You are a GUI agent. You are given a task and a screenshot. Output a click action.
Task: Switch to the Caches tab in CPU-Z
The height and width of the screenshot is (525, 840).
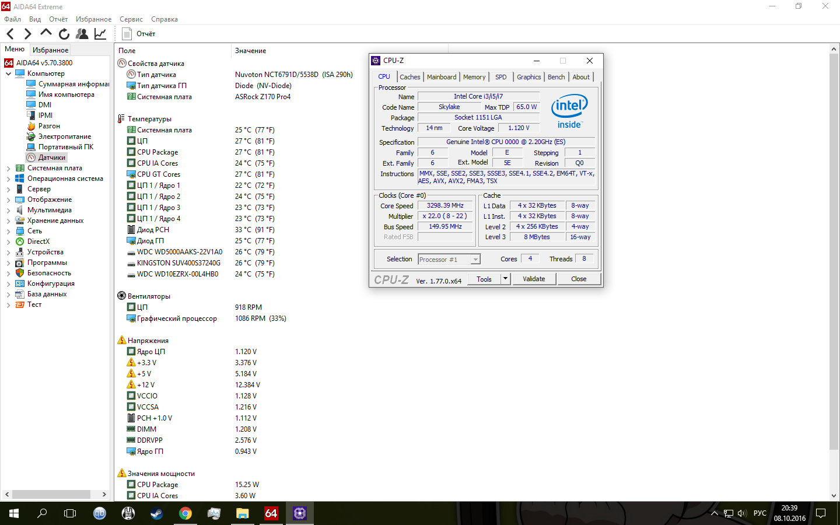[409, 77]
